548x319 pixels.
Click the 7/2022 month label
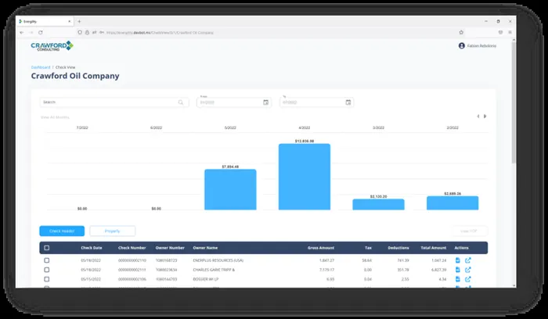[82, 127]
